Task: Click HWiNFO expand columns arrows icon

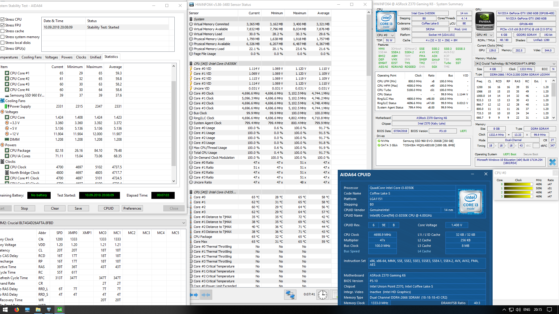Action: 194,295
